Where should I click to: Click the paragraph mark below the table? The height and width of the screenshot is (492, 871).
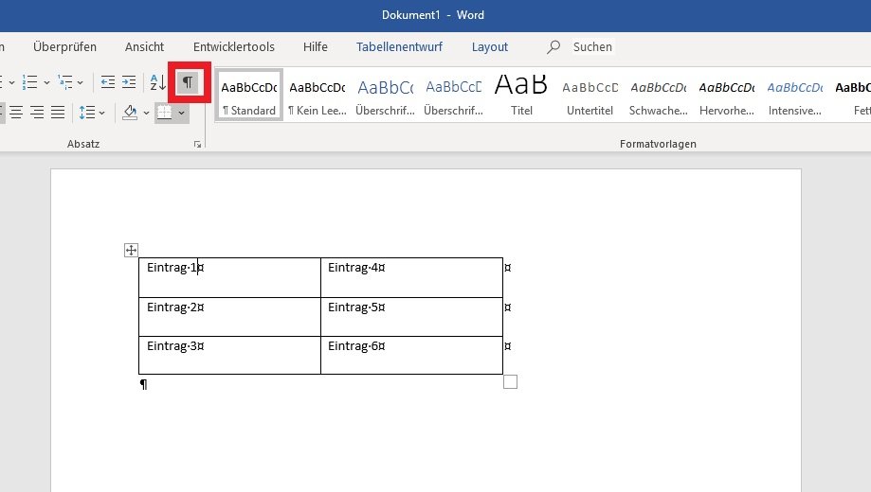(x=144, y=384)
